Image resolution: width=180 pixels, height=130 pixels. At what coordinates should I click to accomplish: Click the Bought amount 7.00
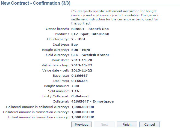click(x=75, y=86)
